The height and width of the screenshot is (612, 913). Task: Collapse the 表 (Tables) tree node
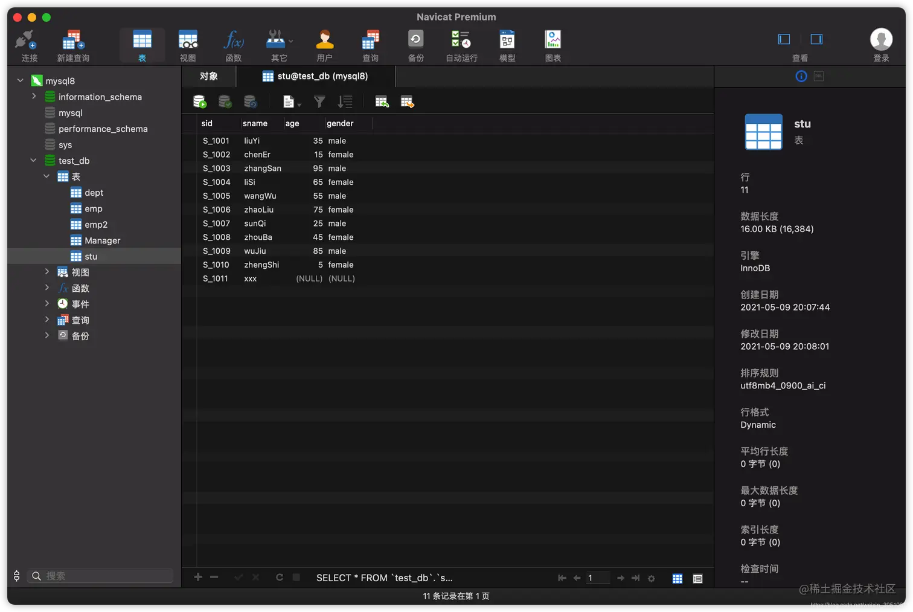pos(46,176)
